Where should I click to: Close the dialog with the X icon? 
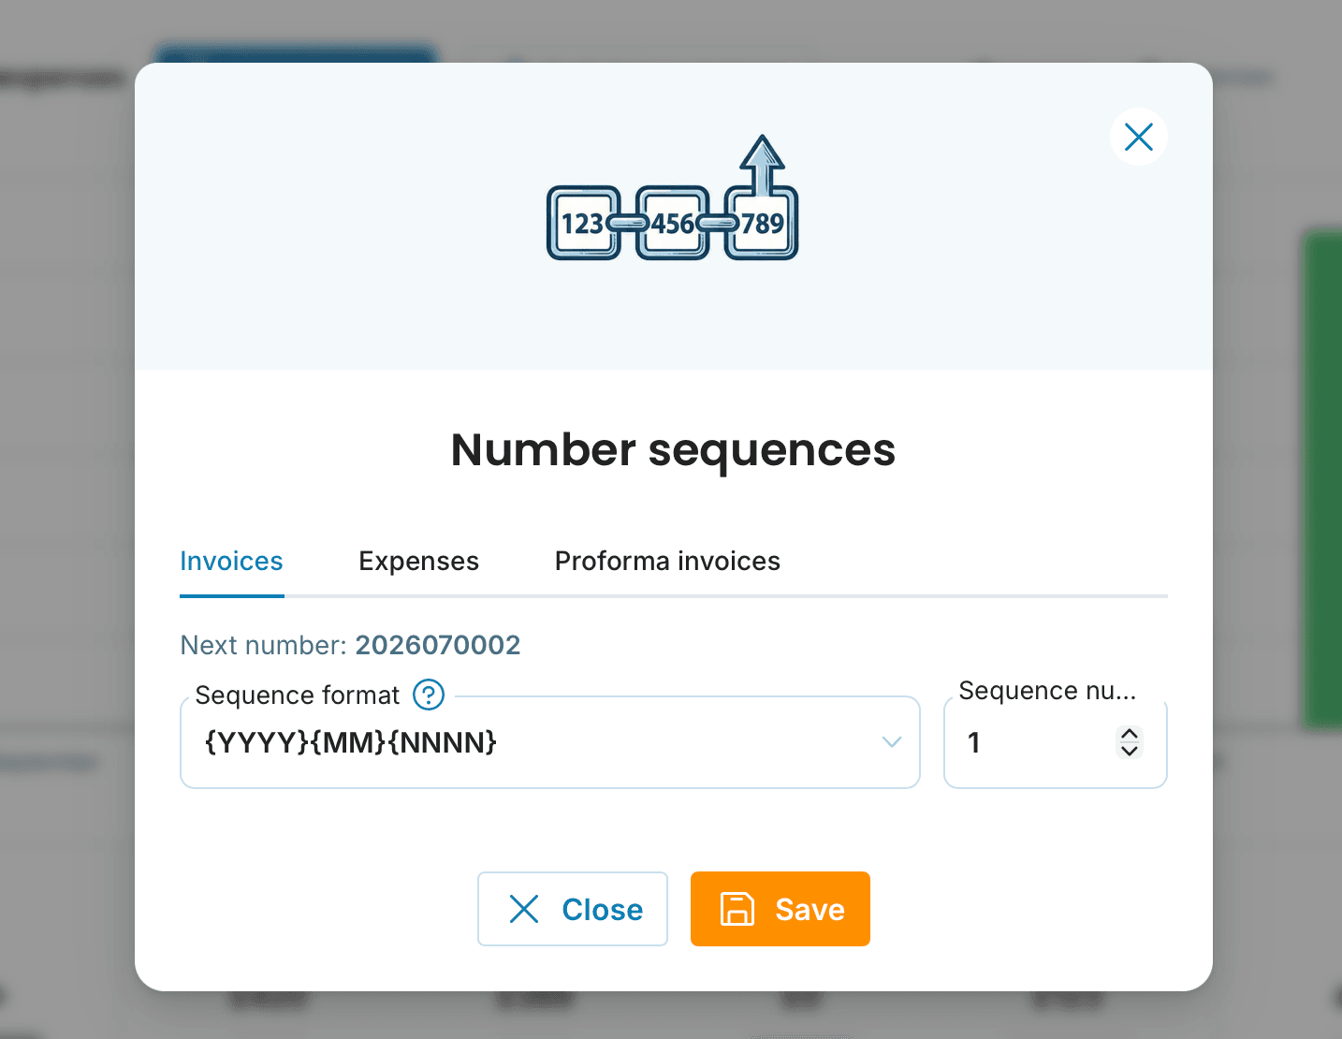click(1138, 138)
